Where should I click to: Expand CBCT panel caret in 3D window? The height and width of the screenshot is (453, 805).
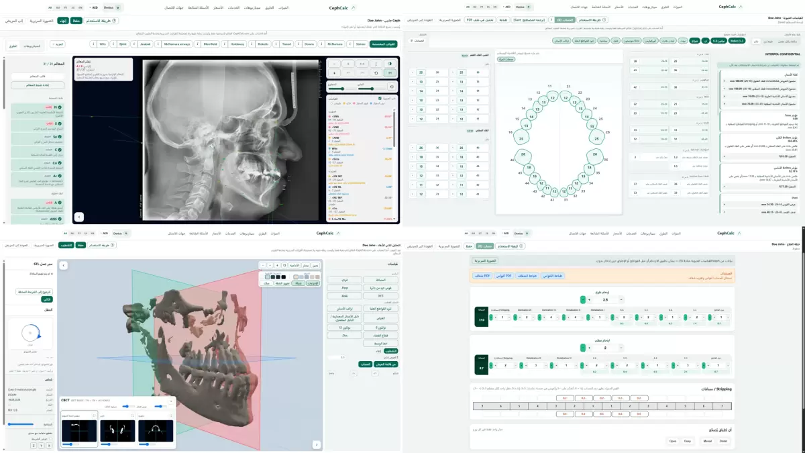click(x=170, y=401)
